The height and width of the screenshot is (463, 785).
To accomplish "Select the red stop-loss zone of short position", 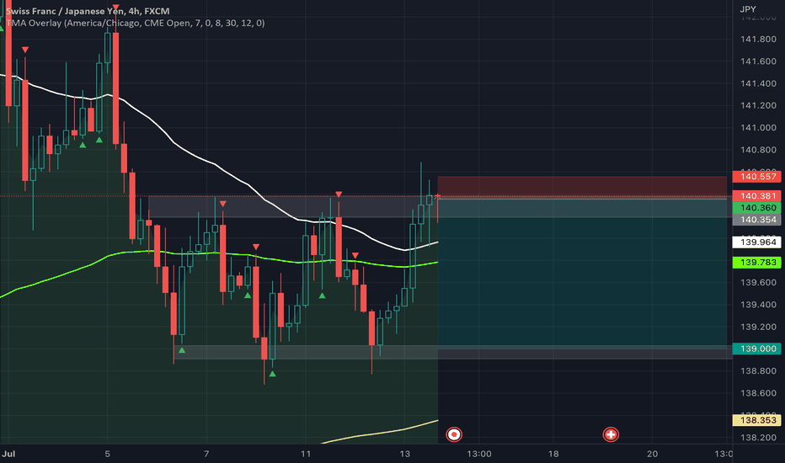I will (x=582, y=187).
